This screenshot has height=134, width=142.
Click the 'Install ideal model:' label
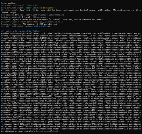pyautogui.click(x=13, y=26)
